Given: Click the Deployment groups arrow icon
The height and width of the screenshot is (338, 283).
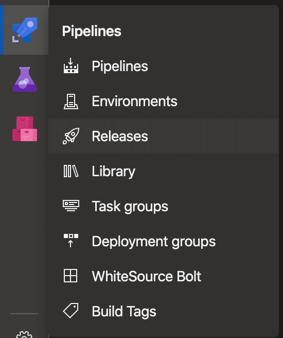Looking at the screenshot, I should [x=71, y=241].
